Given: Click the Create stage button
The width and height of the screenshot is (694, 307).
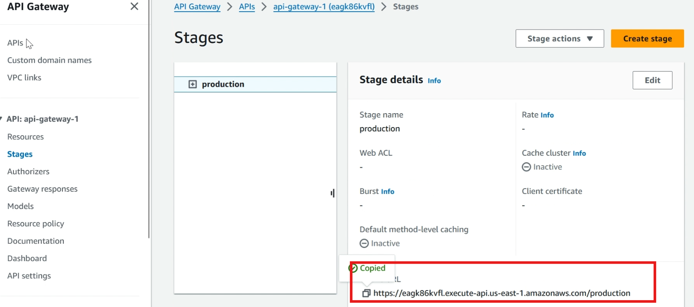Looking at the screenshot, I should coord(647,39).
